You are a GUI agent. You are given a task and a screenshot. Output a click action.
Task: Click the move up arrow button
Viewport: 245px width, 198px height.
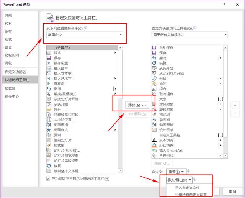[x=235, y=105]
